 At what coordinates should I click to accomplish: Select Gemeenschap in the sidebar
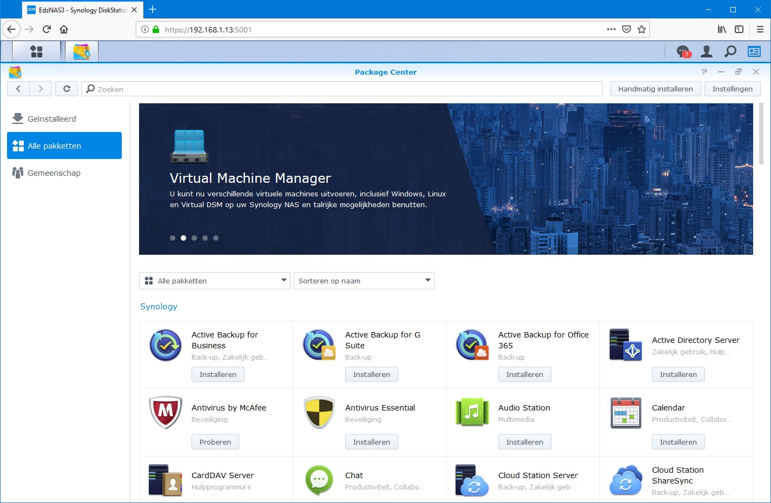64,173
